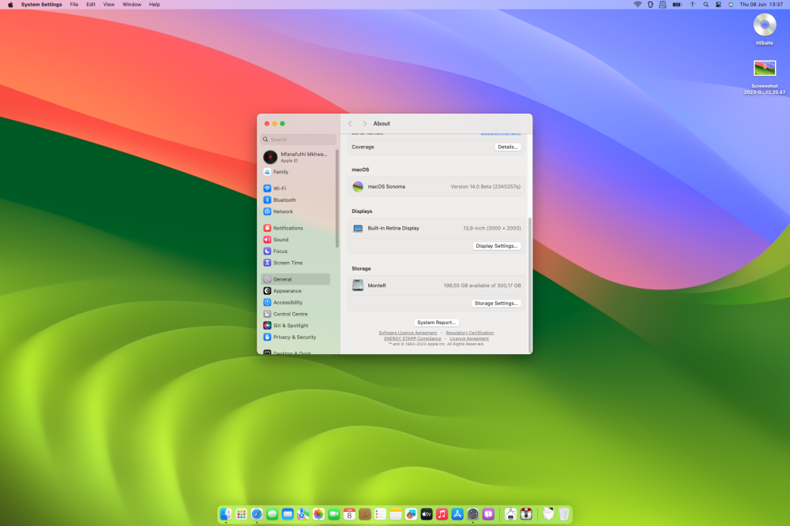
Task: Open Control Centre in menu bar
Action: (x=718, y=5)
